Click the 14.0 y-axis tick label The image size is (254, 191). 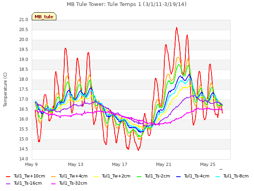24,159
